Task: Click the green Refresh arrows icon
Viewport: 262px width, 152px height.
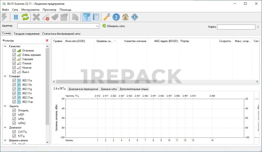Action: pyautogui.click(x=24, y=17)
